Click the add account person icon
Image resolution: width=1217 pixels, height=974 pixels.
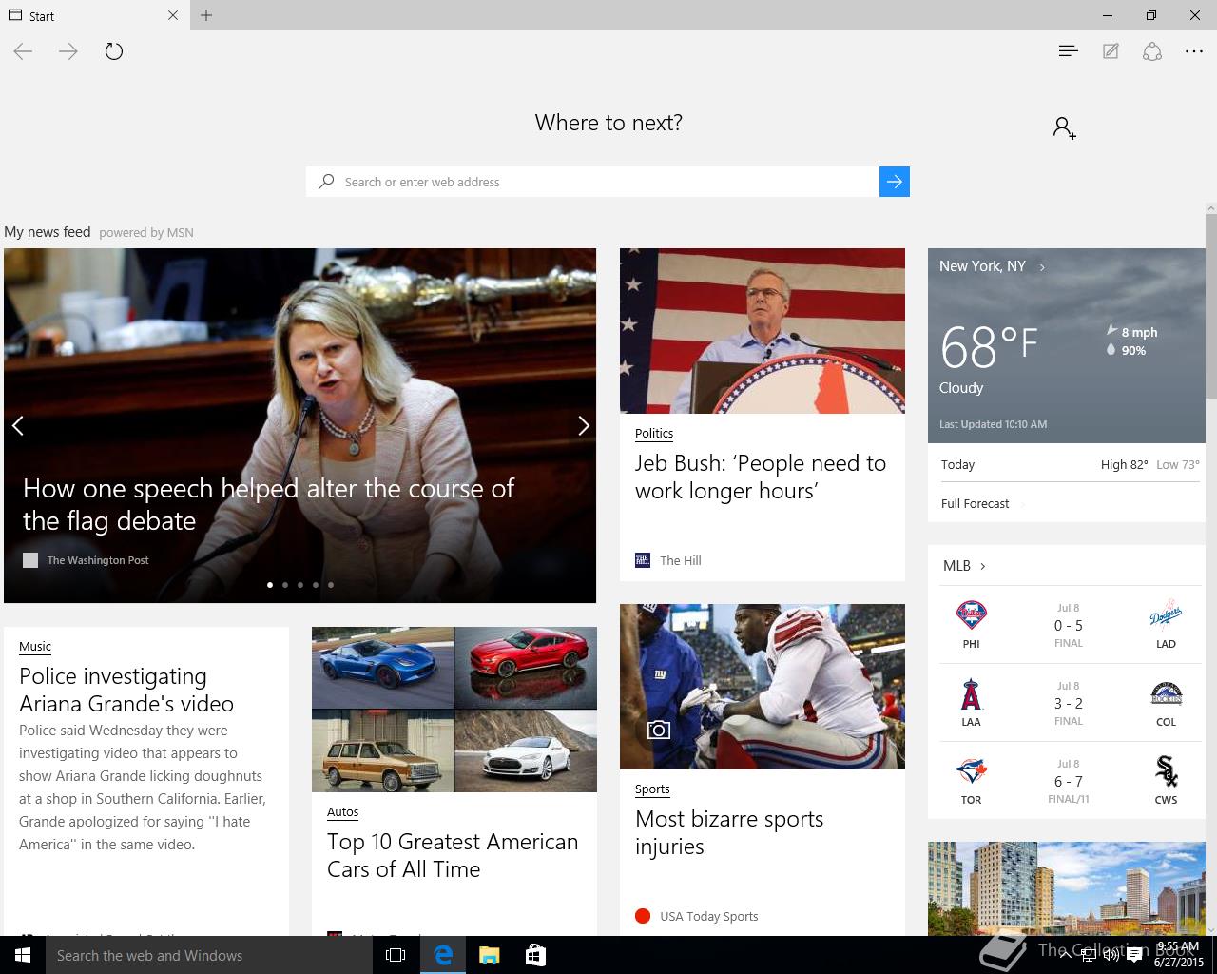point(1065,127)
